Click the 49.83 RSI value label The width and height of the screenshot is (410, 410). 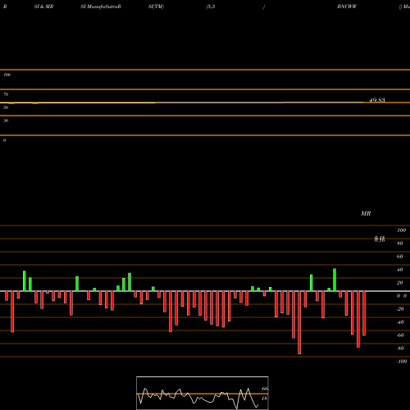pos(377,100)
